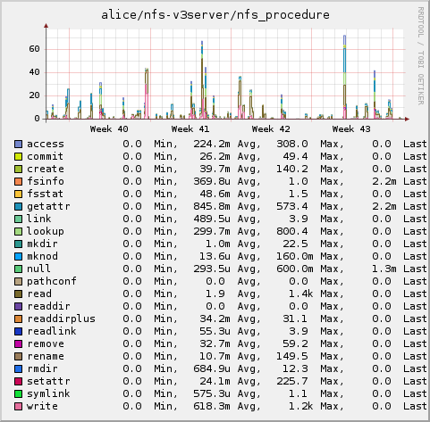Click write average value 618.3m
The height and width of the screenshot is (422, 430).
pos(212,407)
